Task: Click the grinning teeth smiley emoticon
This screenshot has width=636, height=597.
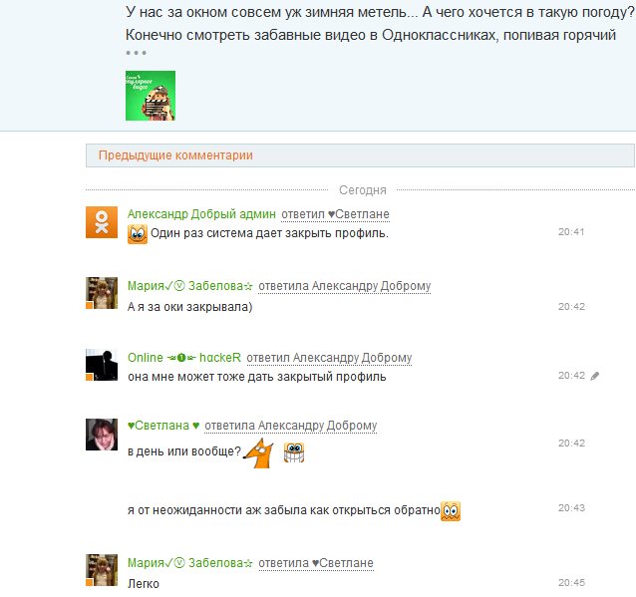Action: point(294,452)
